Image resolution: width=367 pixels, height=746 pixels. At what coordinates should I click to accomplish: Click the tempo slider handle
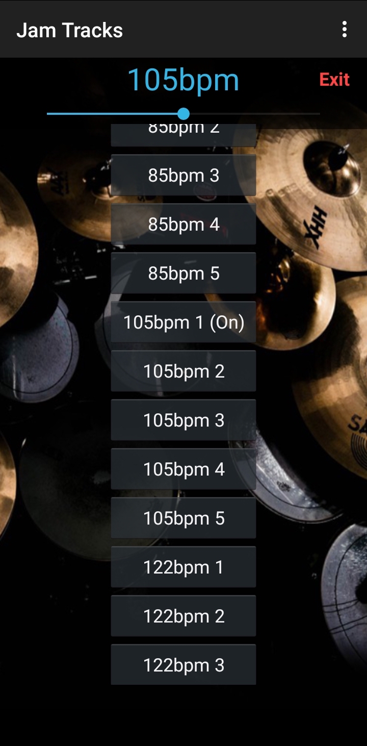click(x=183, y=113)
